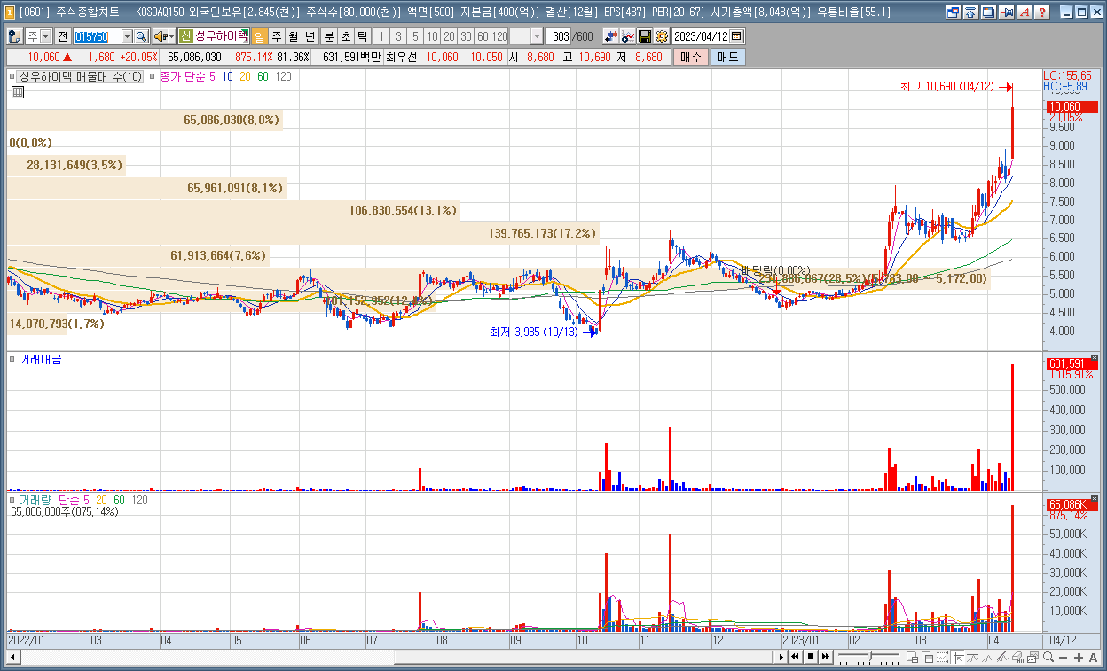Image resolution: width=1107 pixels, height=671 pixels.
Task: Click the candle count field 303
Action: [559, 36]
